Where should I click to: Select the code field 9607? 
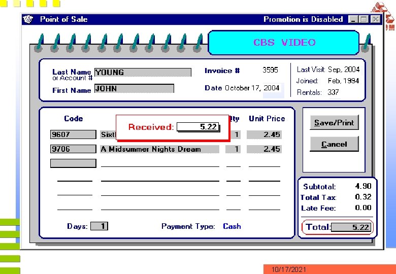tap(73, 134)
